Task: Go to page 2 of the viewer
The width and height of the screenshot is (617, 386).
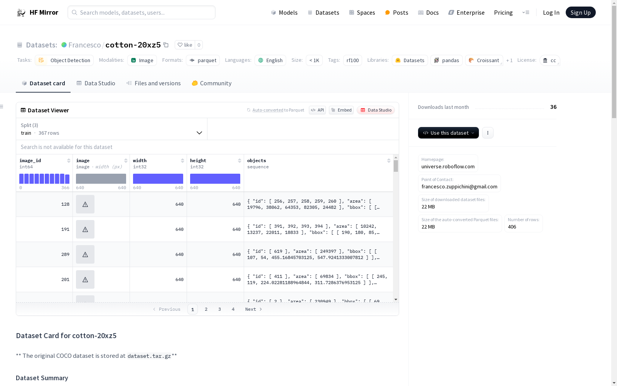Action: (x=206, y=309)
